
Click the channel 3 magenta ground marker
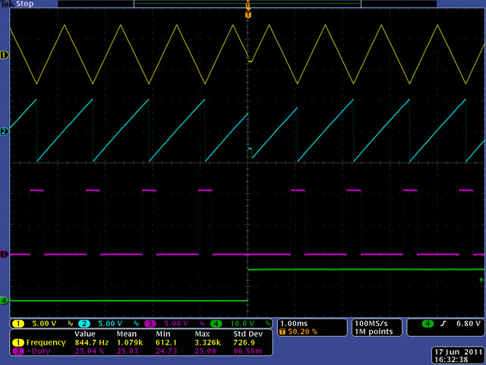click(4, 254)
